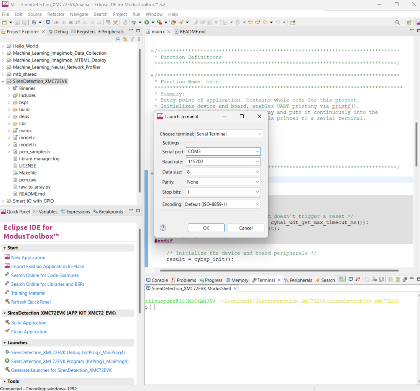The height and width of the screenshot is (391, 420).
Task: Click the Build Application hammer icon
Action: [7, 322]
